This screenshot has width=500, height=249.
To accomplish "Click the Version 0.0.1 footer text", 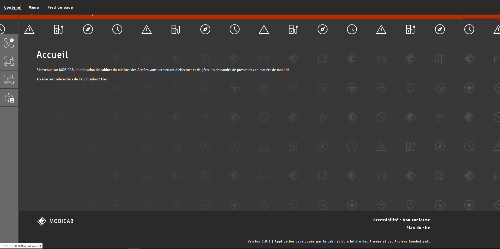I will point(259,241).
